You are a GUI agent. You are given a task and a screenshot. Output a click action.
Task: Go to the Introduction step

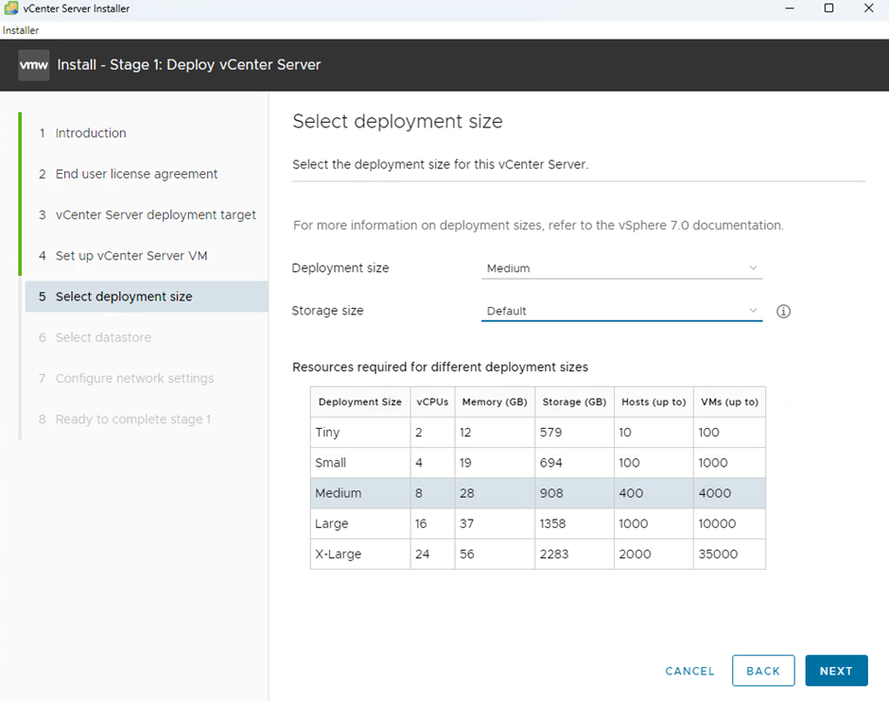(91, 133)
